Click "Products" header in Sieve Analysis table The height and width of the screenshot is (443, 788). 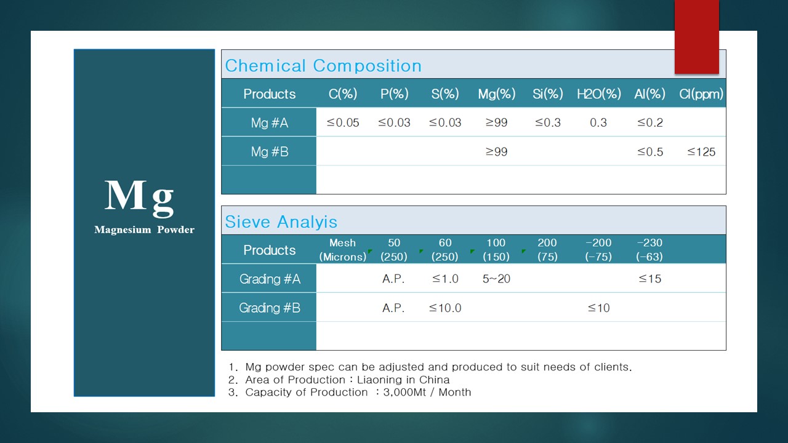269,250
